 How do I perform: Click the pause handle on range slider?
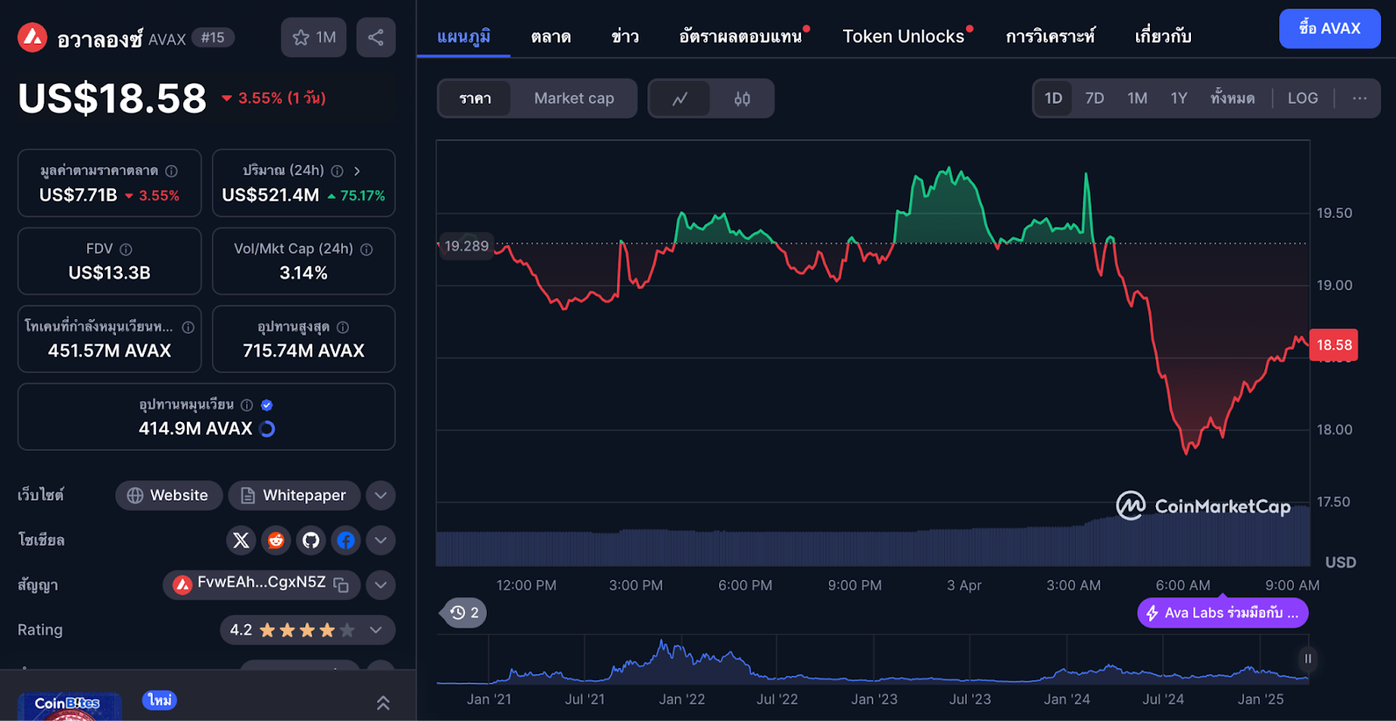pyautogui.click(x=1307, y=659)
